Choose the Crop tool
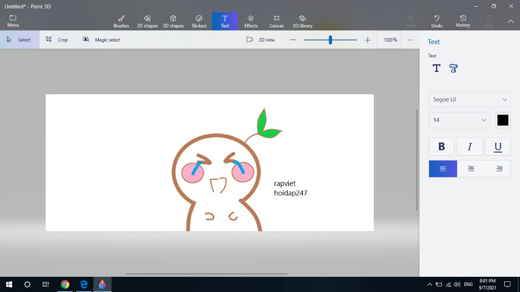Viewport: 520px width, 292px height. (57, 40)
